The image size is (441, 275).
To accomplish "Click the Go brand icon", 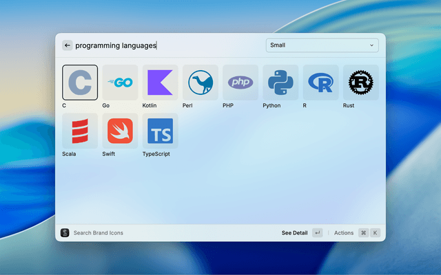I will 120,82.
